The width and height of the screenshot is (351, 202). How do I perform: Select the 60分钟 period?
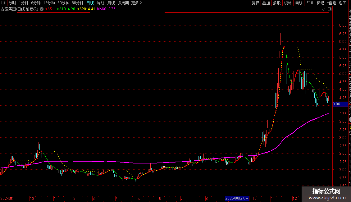[78, 3]
